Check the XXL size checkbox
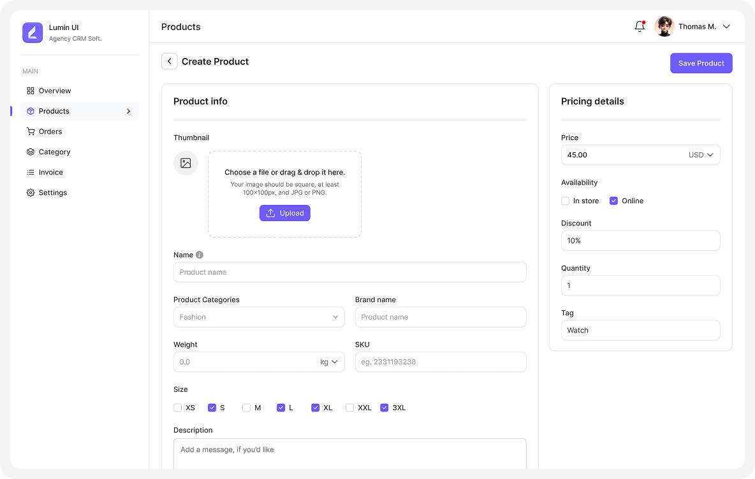 [349, 408]
